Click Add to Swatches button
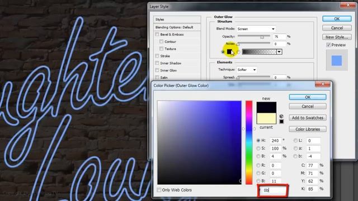 click(x=308, y=118)
